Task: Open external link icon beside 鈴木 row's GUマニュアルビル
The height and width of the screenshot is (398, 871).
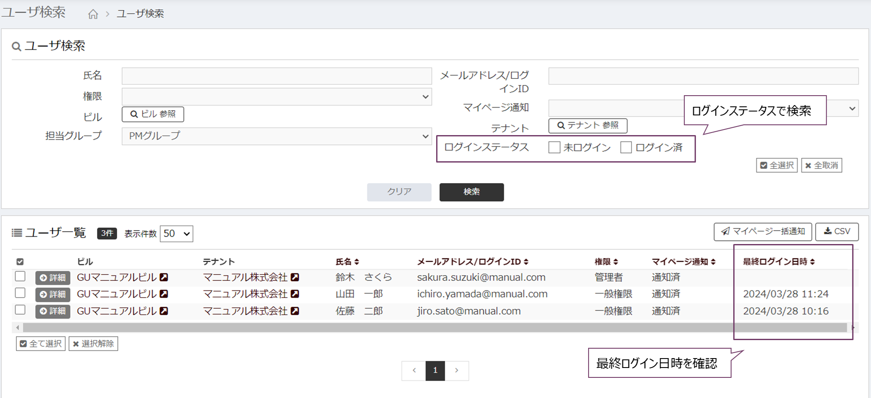Action: click(x=164, y=277)
